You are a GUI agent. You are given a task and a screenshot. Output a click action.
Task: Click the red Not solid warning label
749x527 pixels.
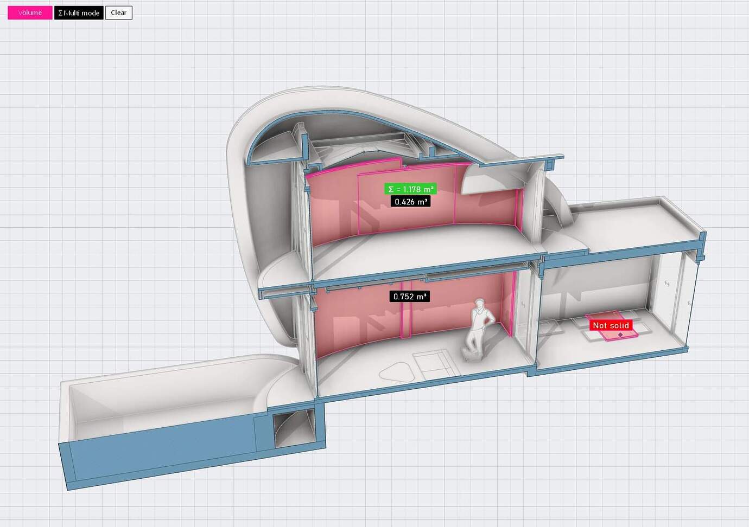click(610, 325)
